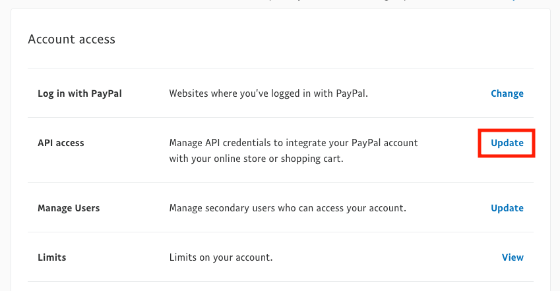This screenshot has width=560, height=291.
Task: Click the "Manage Users" row label
Action: pyautogui.click(x=69, y=208)
